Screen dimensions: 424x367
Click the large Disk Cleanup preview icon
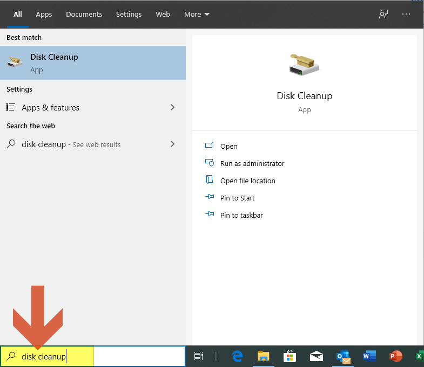304,65
